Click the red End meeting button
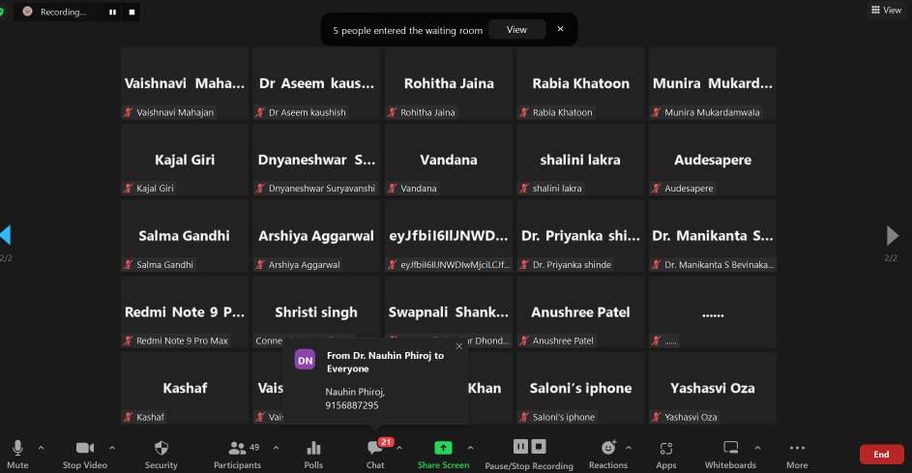 [881, 455]
